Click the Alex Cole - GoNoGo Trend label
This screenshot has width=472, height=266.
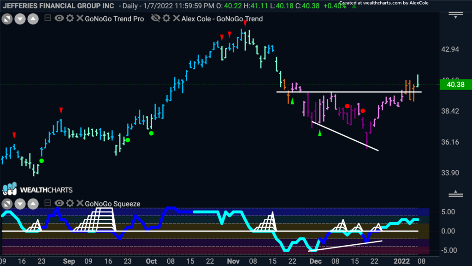click(222, 18)
